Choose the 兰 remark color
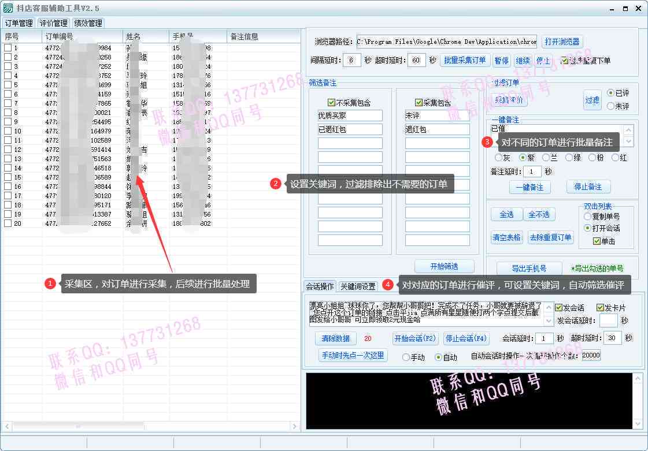 pos(546,157)
